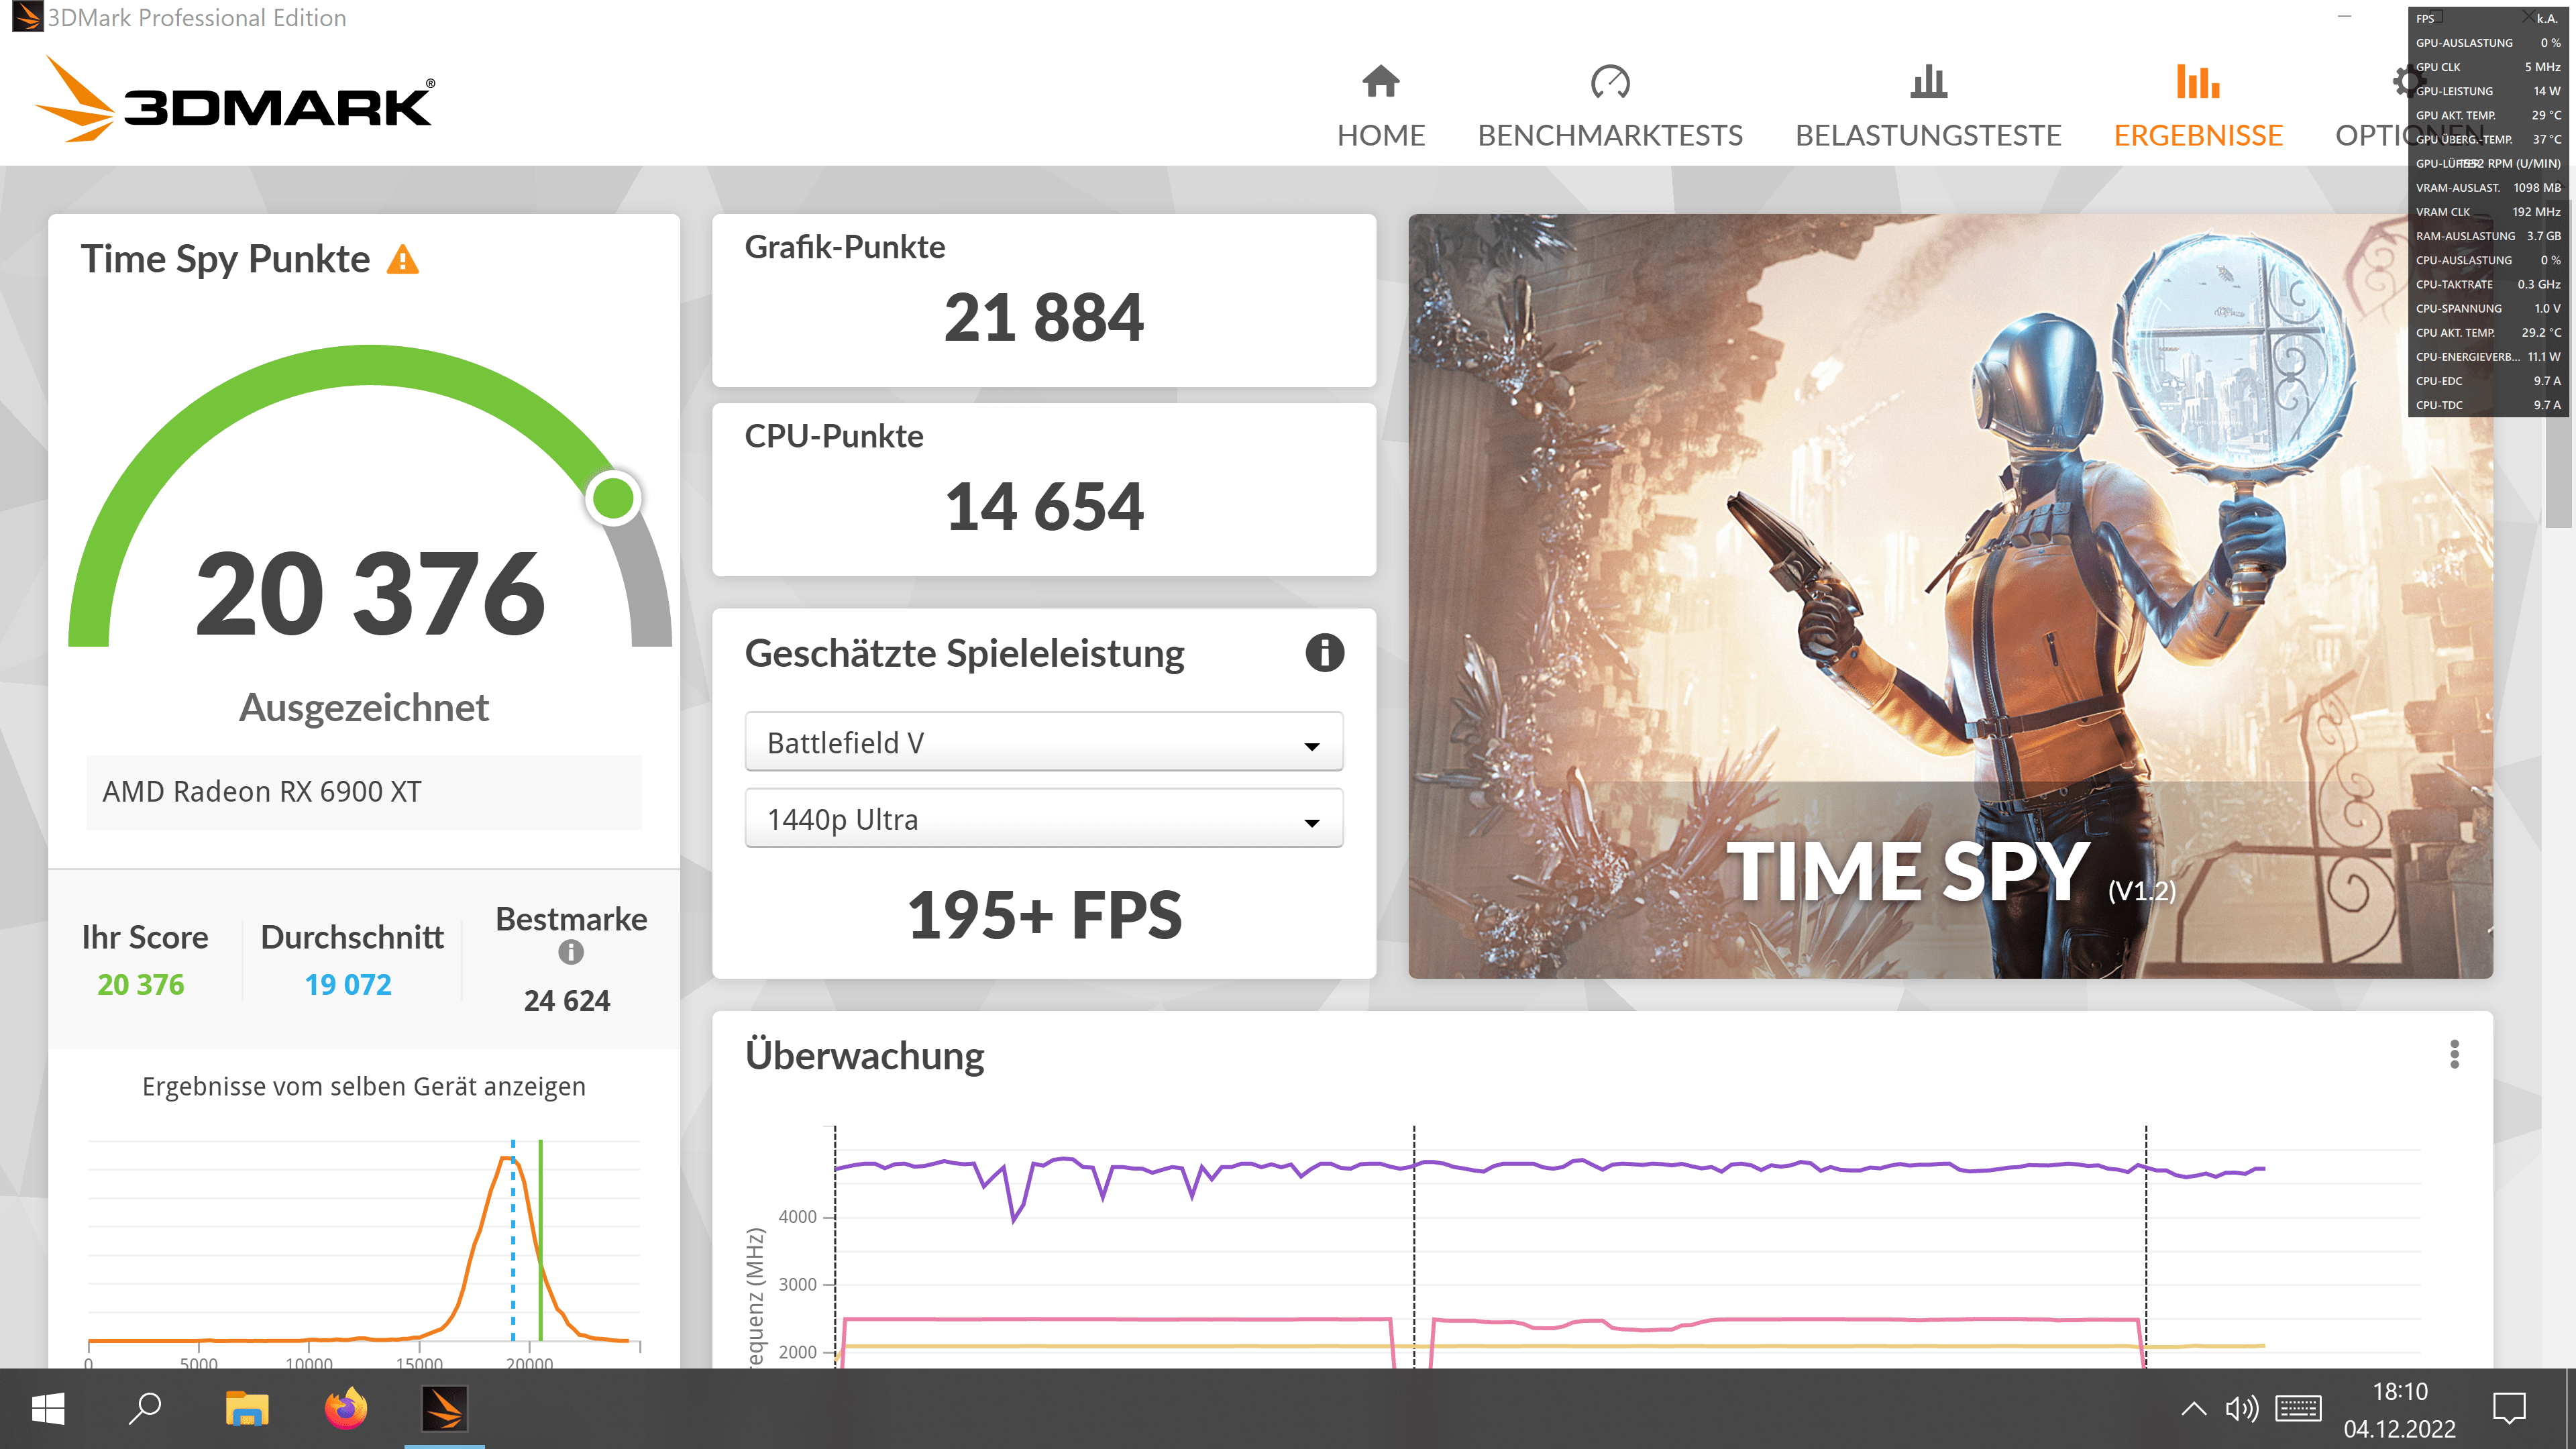Open the Überwachung three-dot menu
Viewport: 2576px width, 1449px height.
pos(2454,1054)
